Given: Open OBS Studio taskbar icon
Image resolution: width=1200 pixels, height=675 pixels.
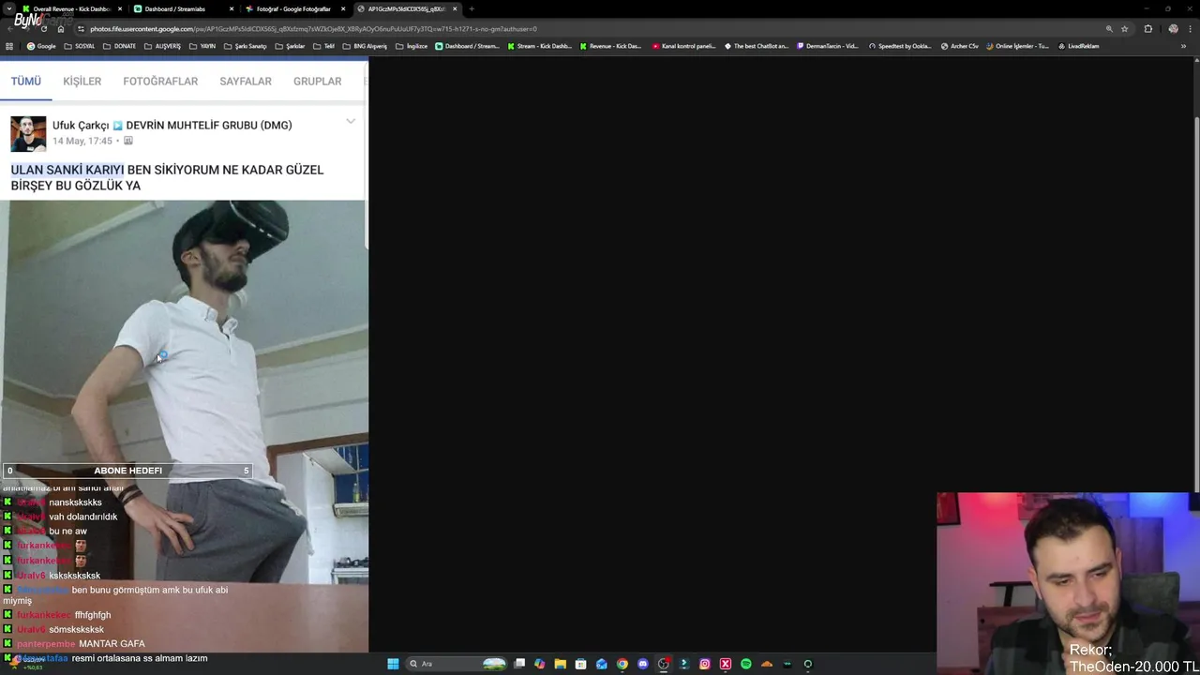Looking at the screenshot, I should click(663, 664).
